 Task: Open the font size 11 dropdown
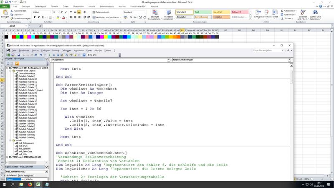(x=58, y=12)
